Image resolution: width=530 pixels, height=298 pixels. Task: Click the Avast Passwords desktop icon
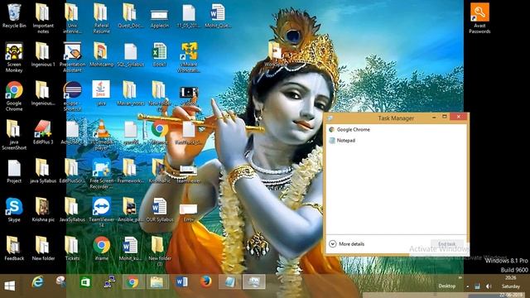tap(479, 18)
